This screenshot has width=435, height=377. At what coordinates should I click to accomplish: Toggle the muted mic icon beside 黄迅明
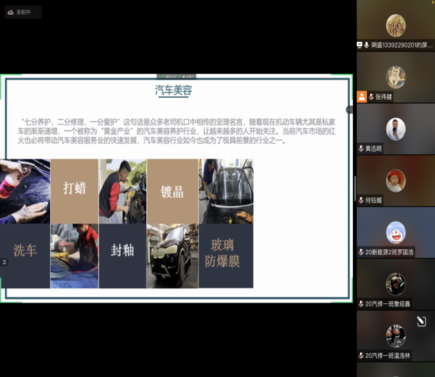point(361,149)
